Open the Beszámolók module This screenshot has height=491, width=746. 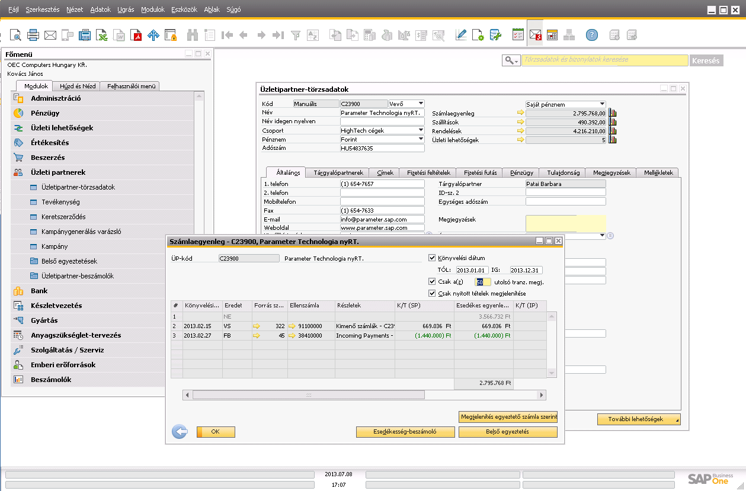51,380
